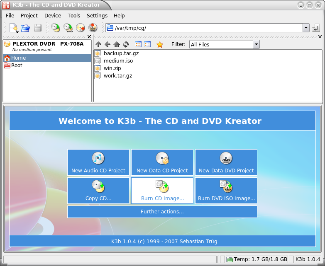
Task: Open the location path history dropdown arrow
Action: pos(306,28)
